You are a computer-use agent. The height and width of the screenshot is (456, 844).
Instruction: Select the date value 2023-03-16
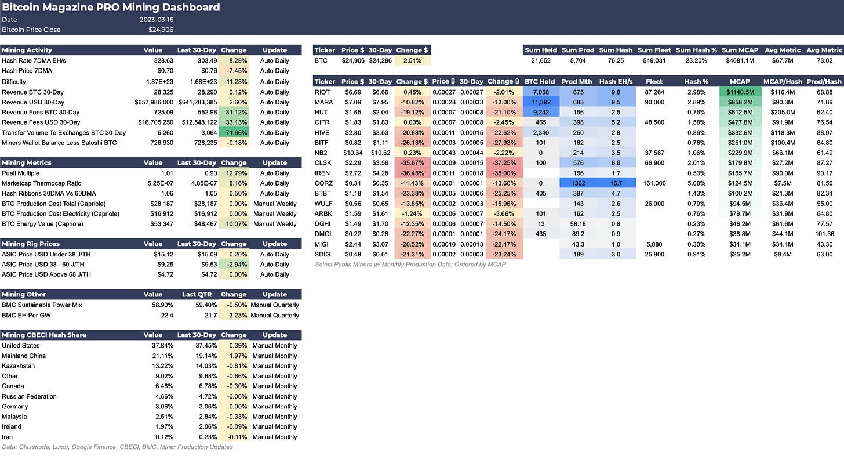[x=156, y=20]
